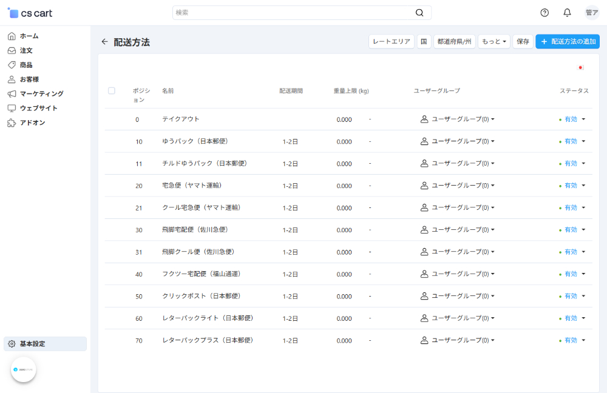
Task: Click the help question mark icon
Action: pos(544,12)
